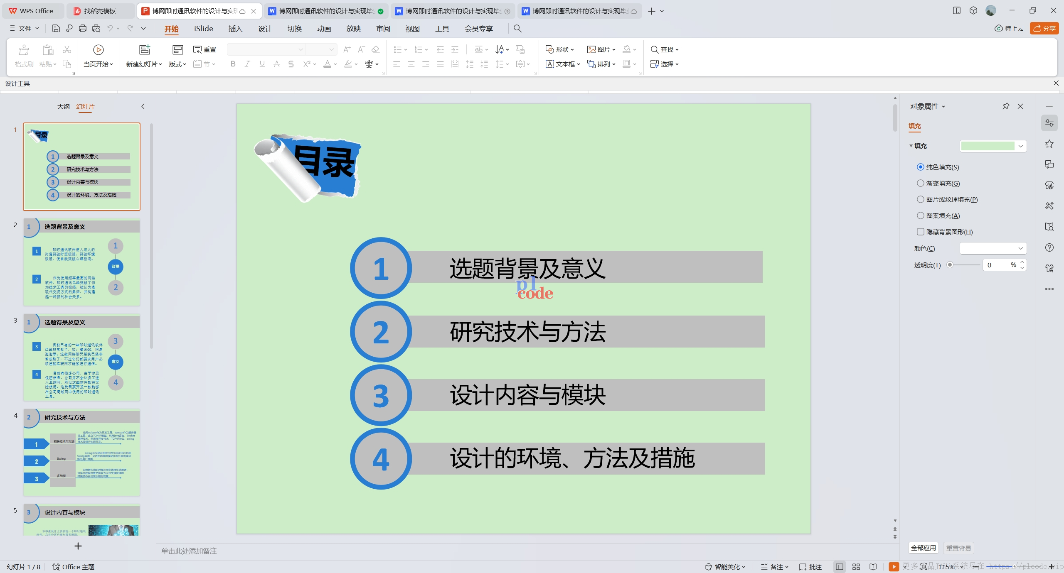This screenshot has height=573, width=1064.
Task: Click the transparency percent input field
Action: point(1000,265)
